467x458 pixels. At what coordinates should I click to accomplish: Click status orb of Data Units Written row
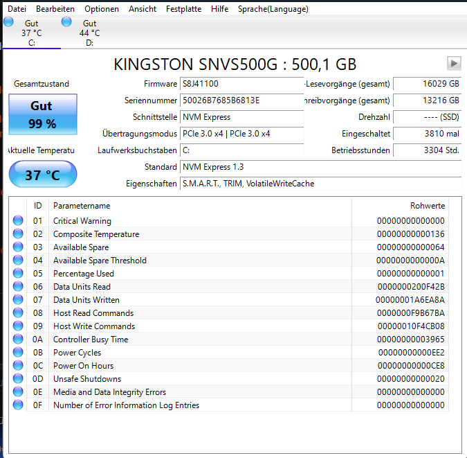click(x=18, y=299)
